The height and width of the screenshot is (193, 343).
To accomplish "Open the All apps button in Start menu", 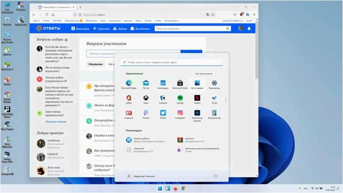I will (x=205, y=74).
